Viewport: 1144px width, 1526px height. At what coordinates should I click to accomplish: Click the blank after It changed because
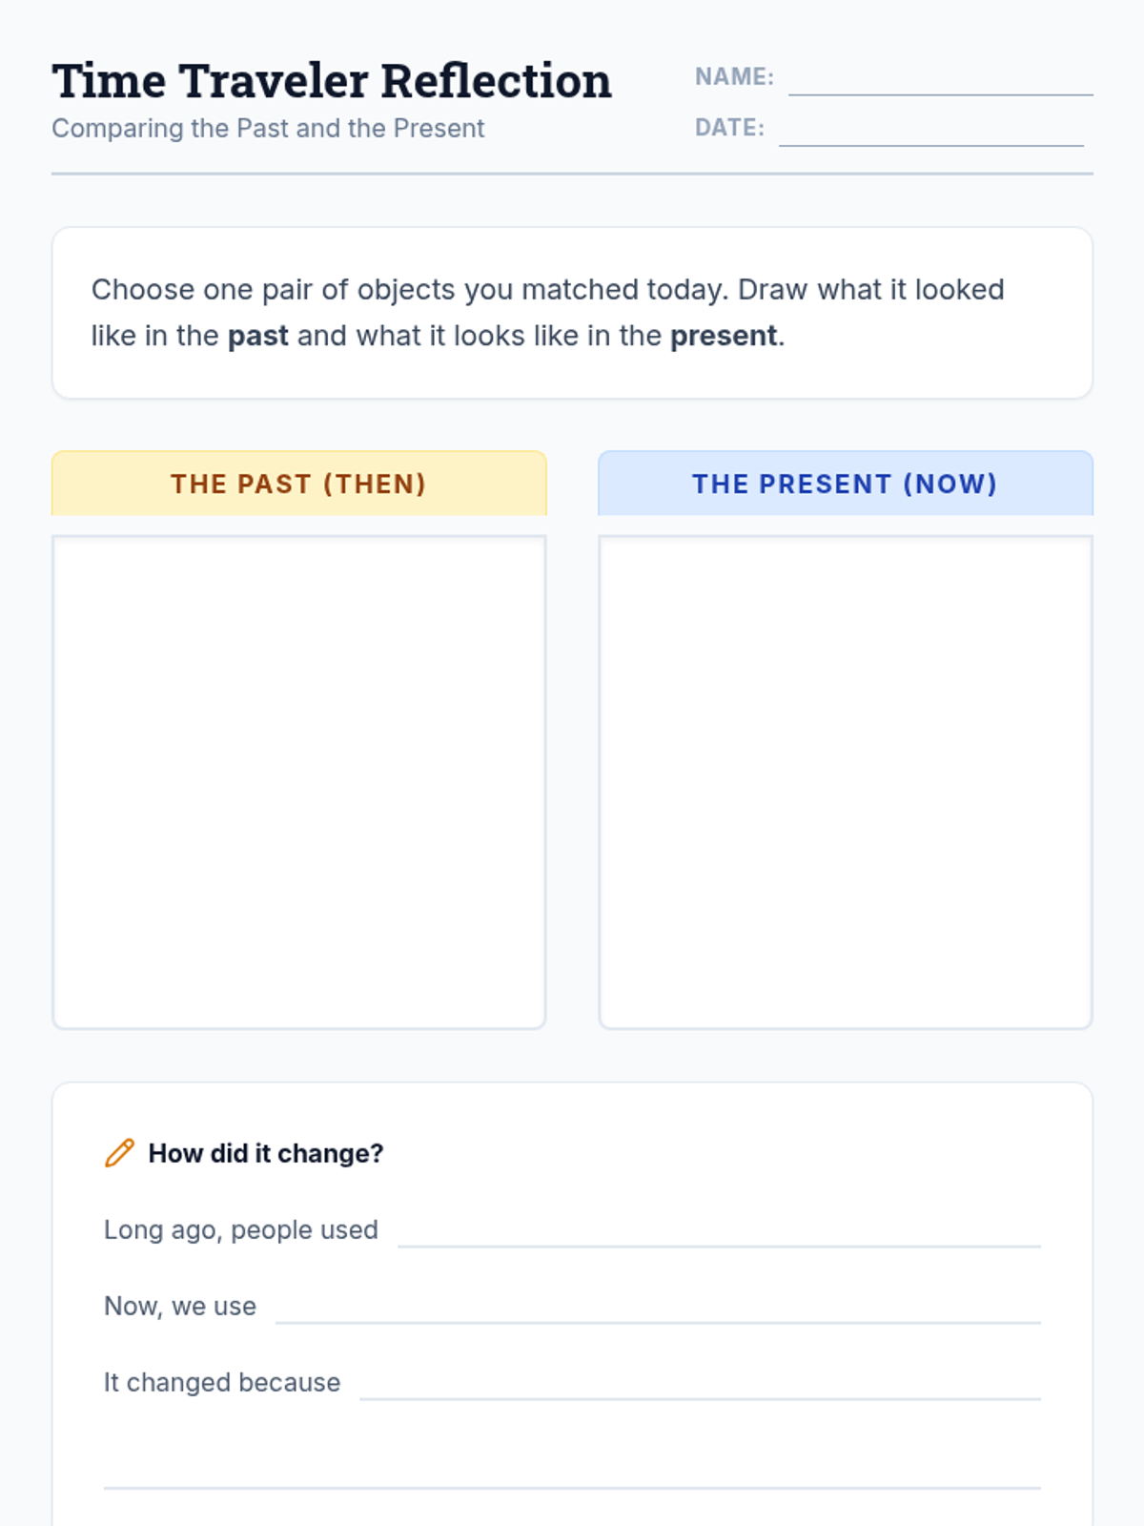(x=700, y=1387)
